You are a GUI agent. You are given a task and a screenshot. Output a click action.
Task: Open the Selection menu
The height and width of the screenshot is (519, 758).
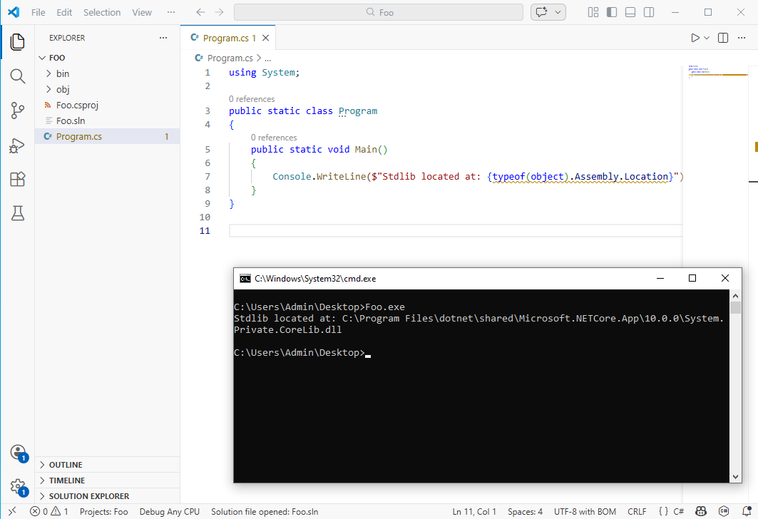pos(102,12)
